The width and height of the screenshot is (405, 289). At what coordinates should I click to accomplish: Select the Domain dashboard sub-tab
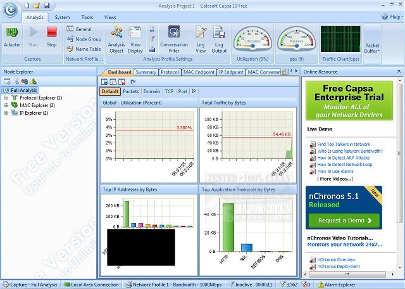pyautogui.click(x=152, y=91)
